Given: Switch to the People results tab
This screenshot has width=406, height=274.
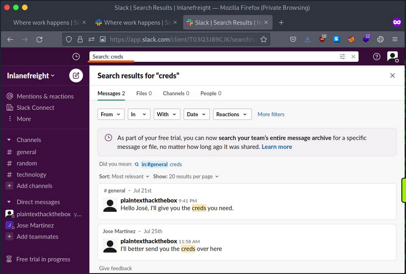Looking at the screenshot, I should tap(210, 94).
